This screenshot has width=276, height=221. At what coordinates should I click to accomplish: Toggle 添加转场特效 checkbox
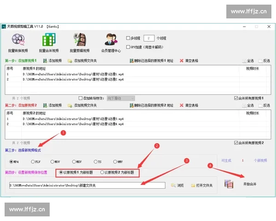(x=80, y=98)
